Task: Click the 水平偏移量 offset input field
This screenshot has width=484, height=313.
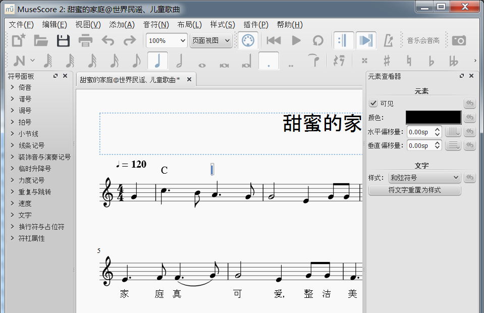Action: point(419,132)
